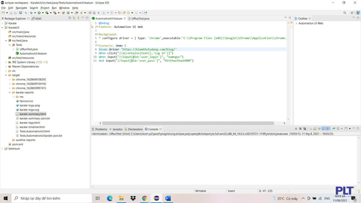361x203 pixels.
Task: Minimize the Outline view
Action: (x=354, y=18)
